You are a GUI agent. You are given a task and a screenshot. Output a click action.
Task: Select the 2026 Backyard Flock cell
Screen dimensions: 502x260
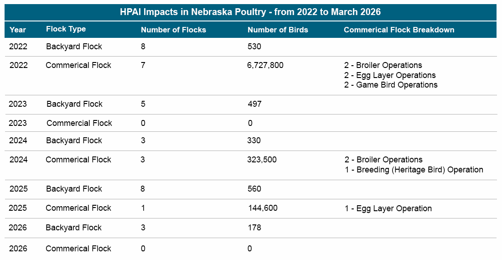click(x=73, y=228)
